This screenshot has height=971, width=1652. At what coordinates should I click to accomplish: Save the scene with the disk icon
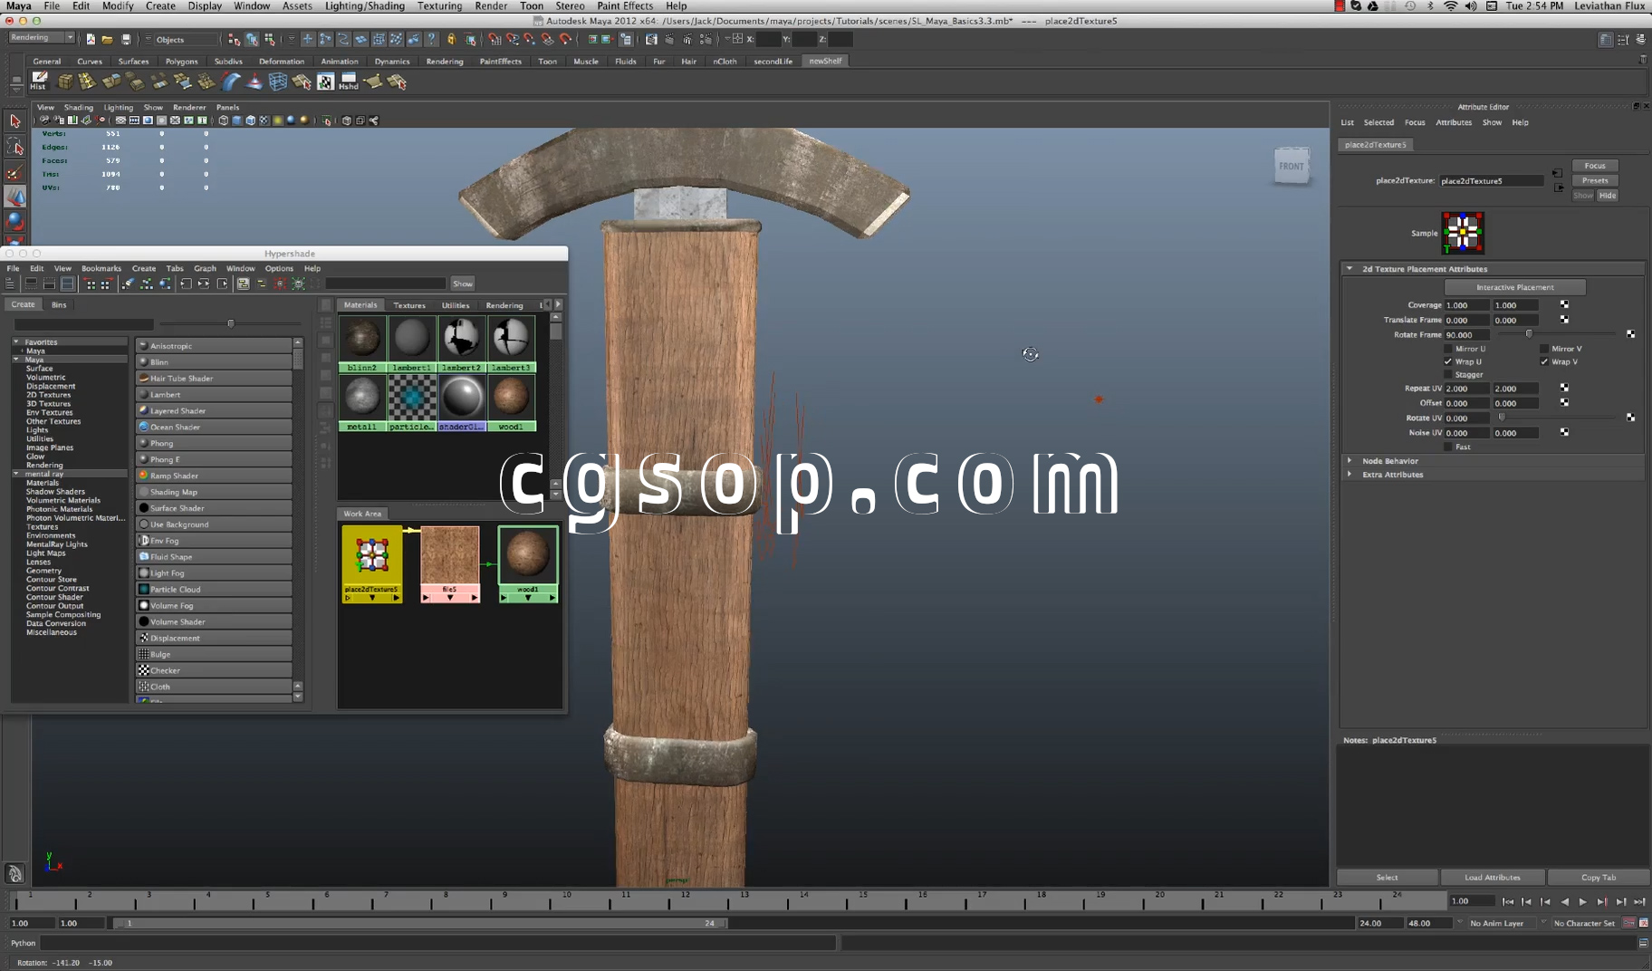tap(126, 39)
